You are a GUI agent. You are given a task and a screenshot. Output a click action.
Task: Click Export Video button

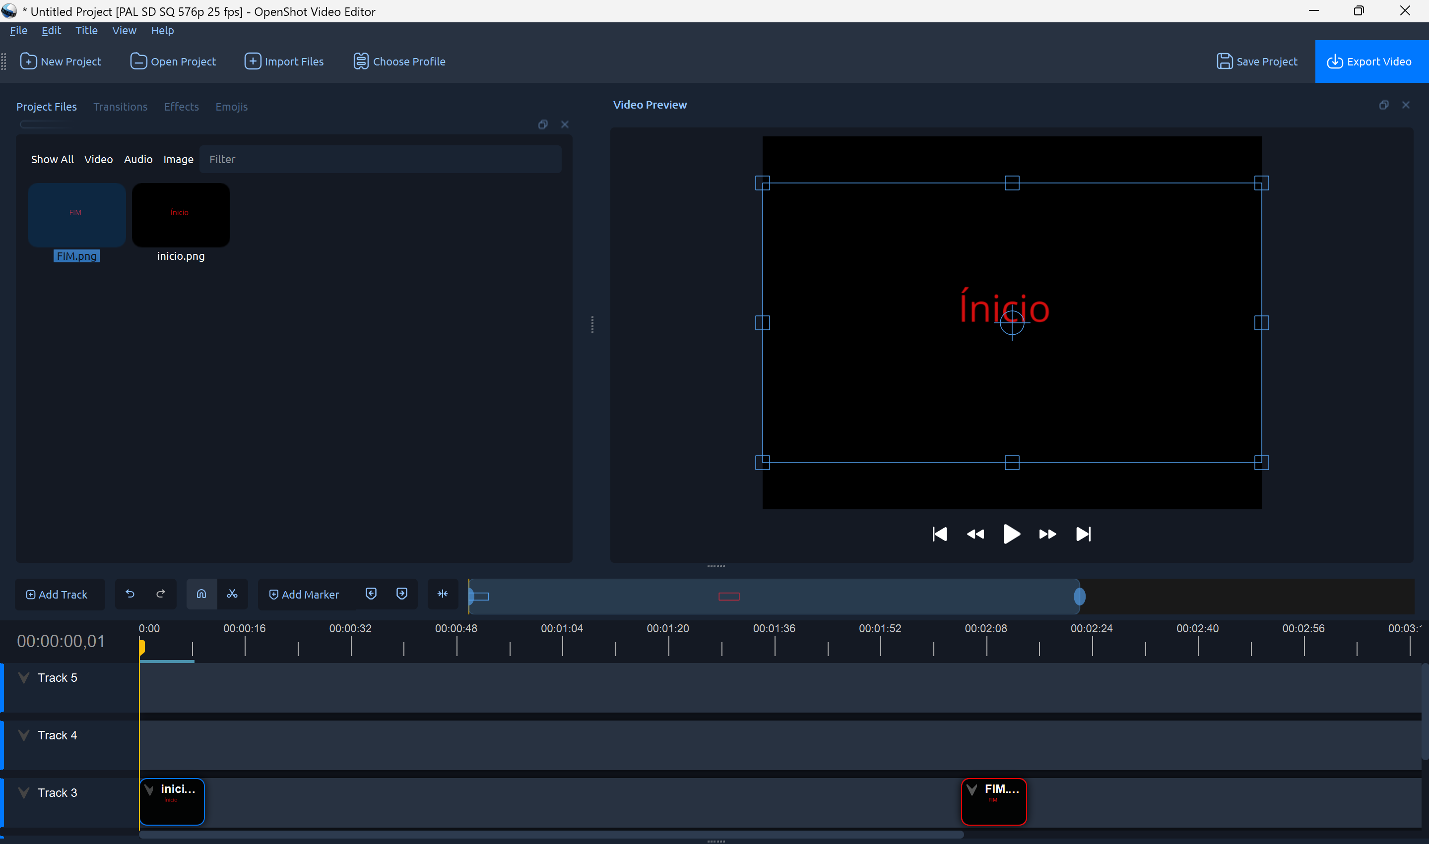tap(1371, 61)
